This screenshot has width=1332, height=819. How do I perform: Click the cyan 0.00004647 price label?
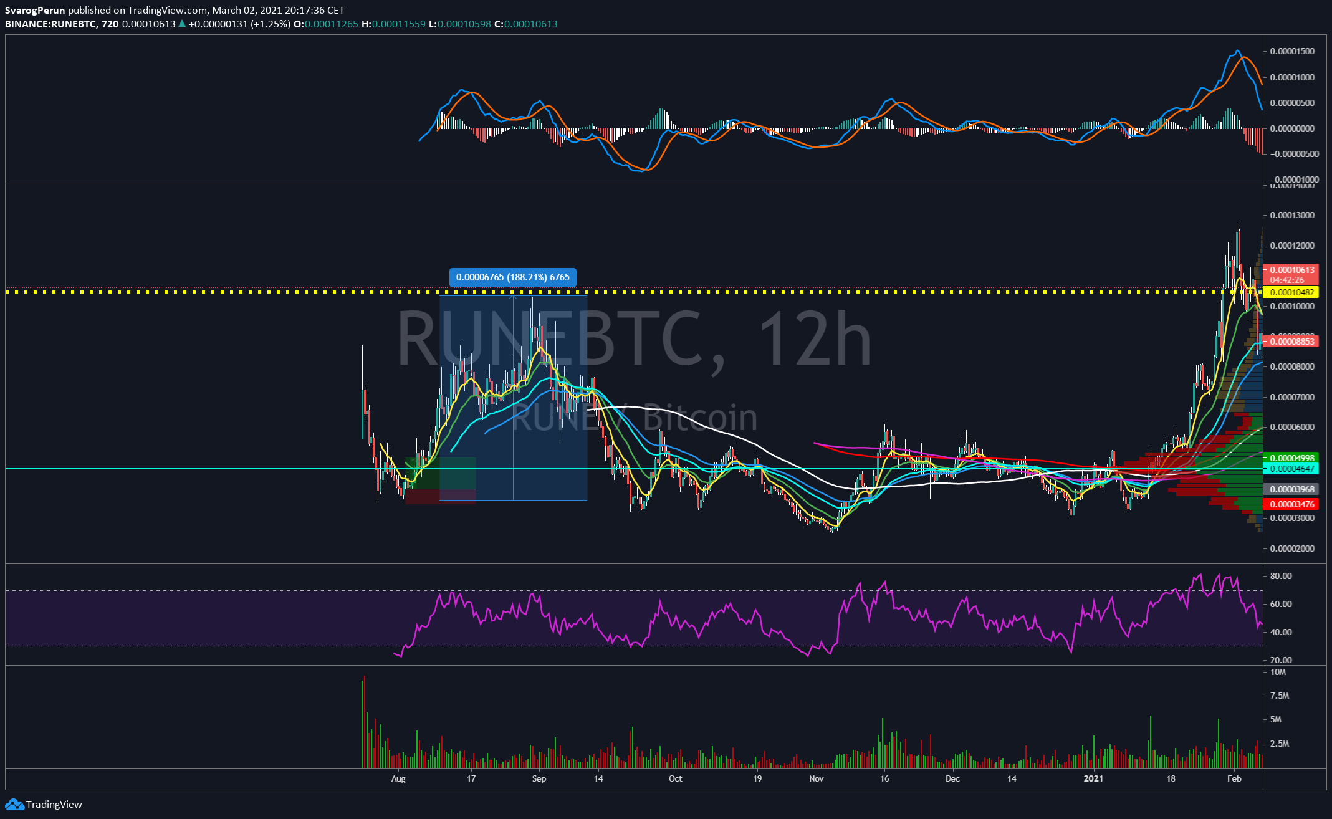pyautogui.click(x=1292, y=469)
